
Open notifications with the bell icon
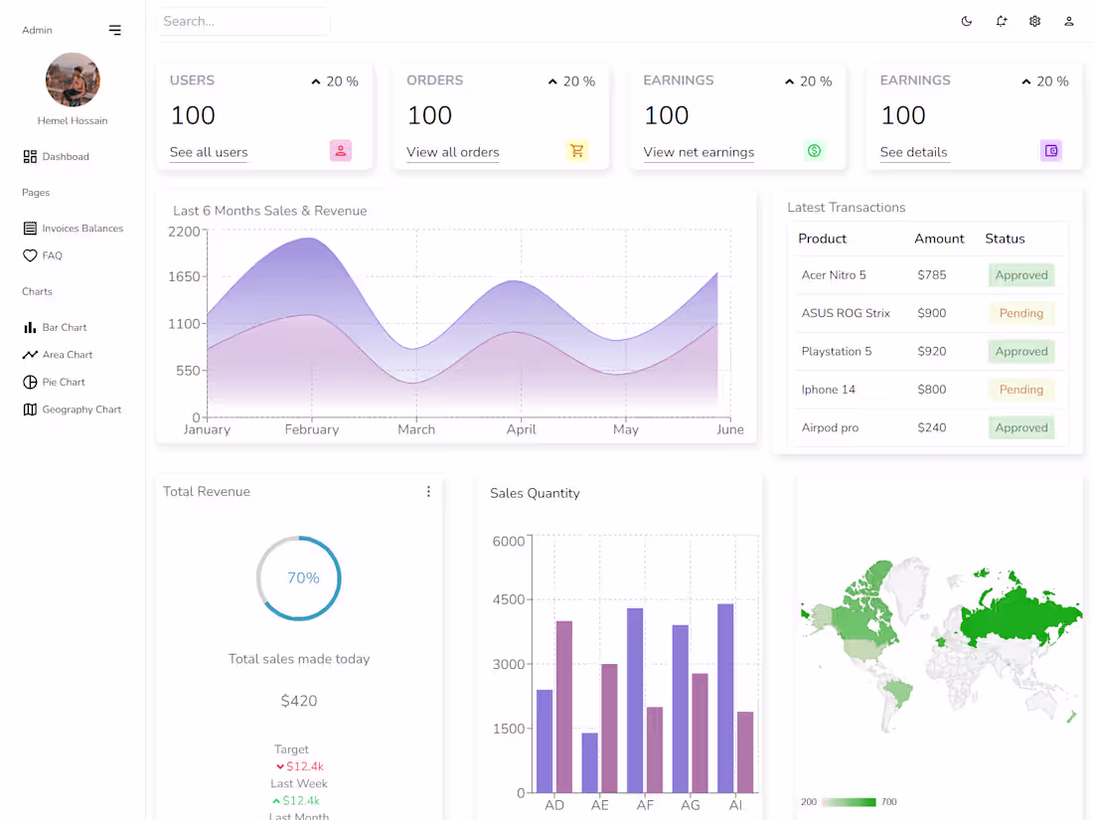[1001, 20]
